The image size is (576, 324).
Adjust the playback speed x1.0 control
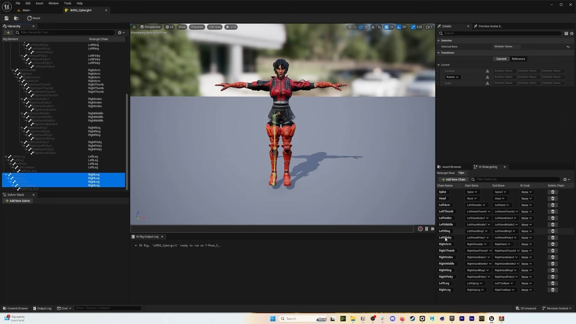231,27
